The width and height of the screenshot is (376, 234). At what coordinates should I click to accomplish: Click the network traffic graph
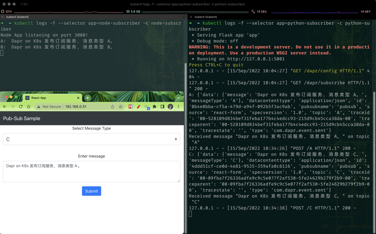coord(314,12)
